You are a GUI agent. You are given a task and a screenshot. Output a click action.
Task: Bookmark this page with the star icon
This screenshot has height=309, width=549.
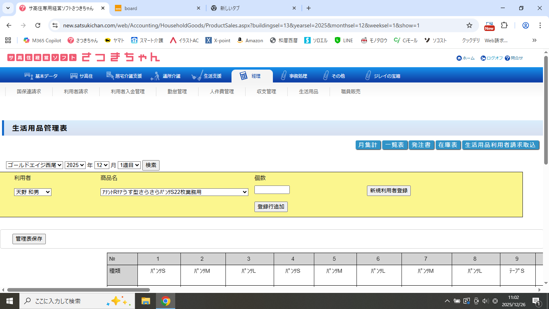(x=469, y=25)
